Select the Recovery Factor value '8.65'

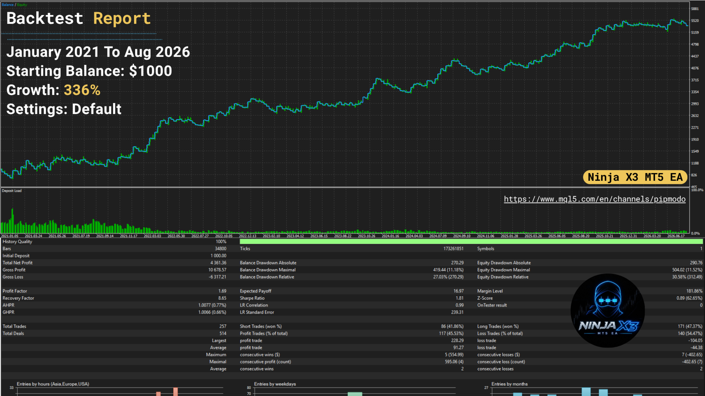pos(223,298)
